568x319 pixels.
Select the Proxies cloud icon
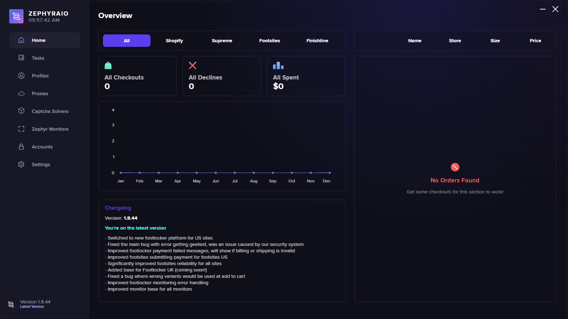(21, 93)
